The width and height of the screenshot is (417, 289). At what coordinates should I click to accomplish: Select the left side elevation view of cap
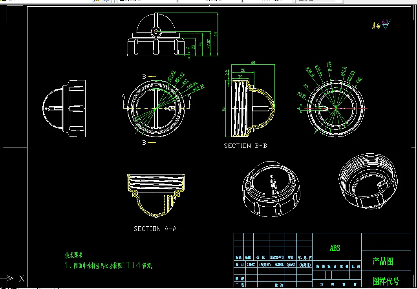[x=64, y=109]
